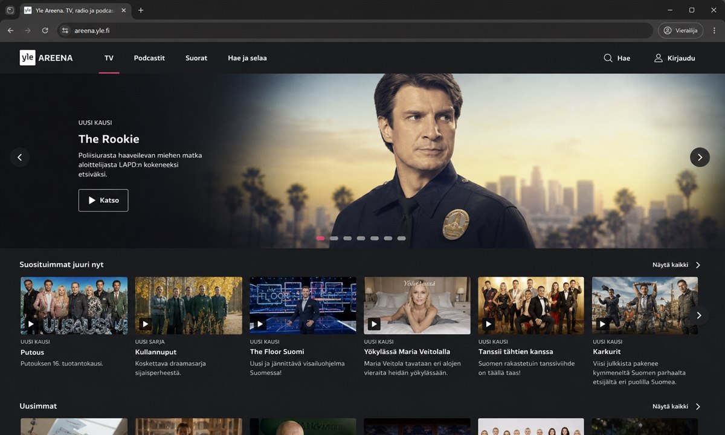725x435 pixels.
Task: Open the Vierailija guest profile button
Action: (680, 30)
